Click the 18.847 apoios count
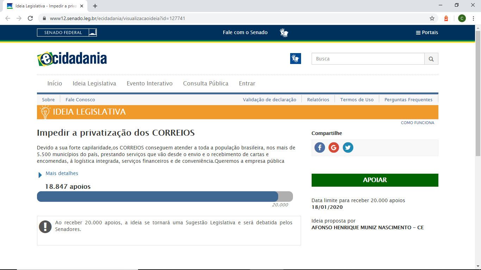The height and width of the screenshot is (270, 481). pyautogui.click(x=68, y=187)
